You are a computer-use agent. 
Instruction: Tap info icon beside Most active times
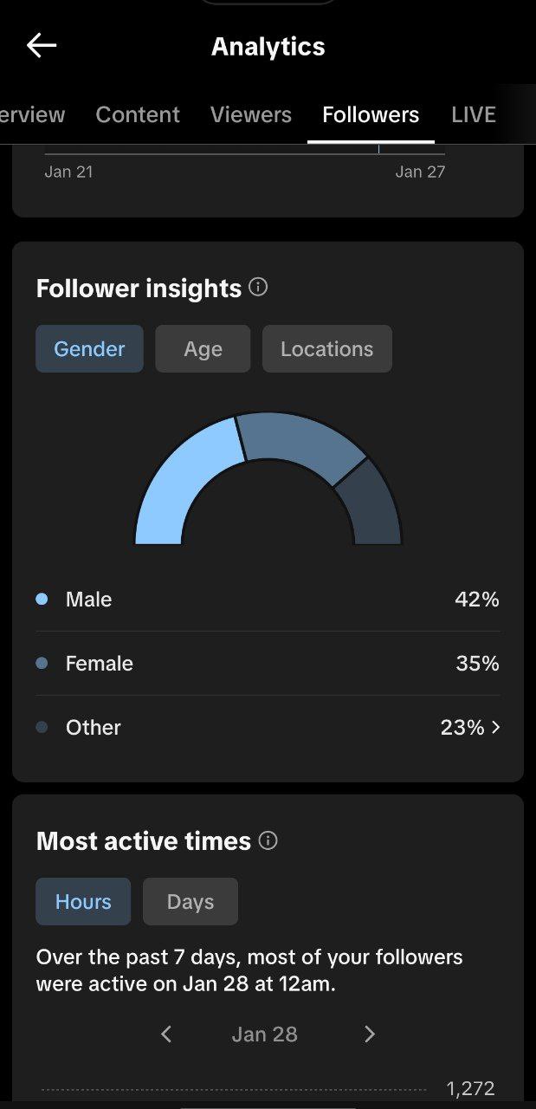268,840
